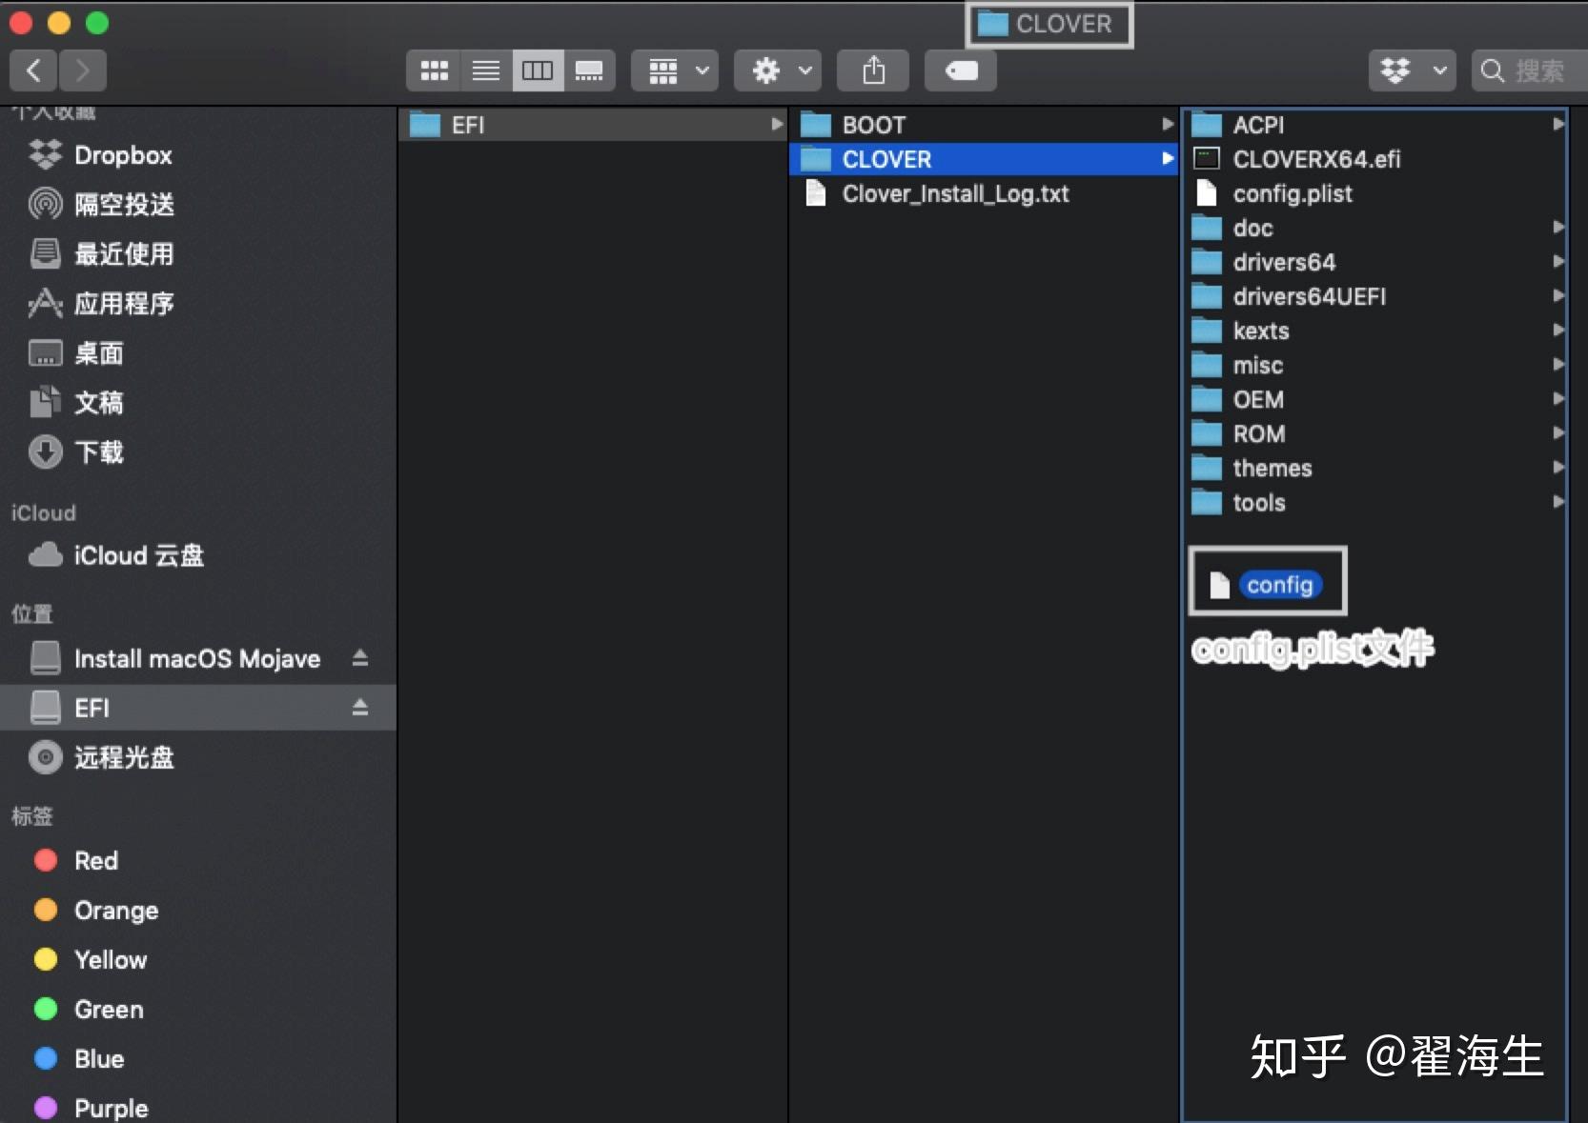Switch to icon grid view
The width and height of the screenshot is (1588, 1123).
[x=434, y=70]
